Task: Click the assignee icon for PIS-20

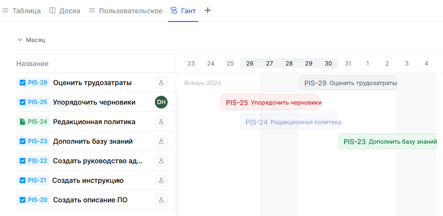Action: 161,200
